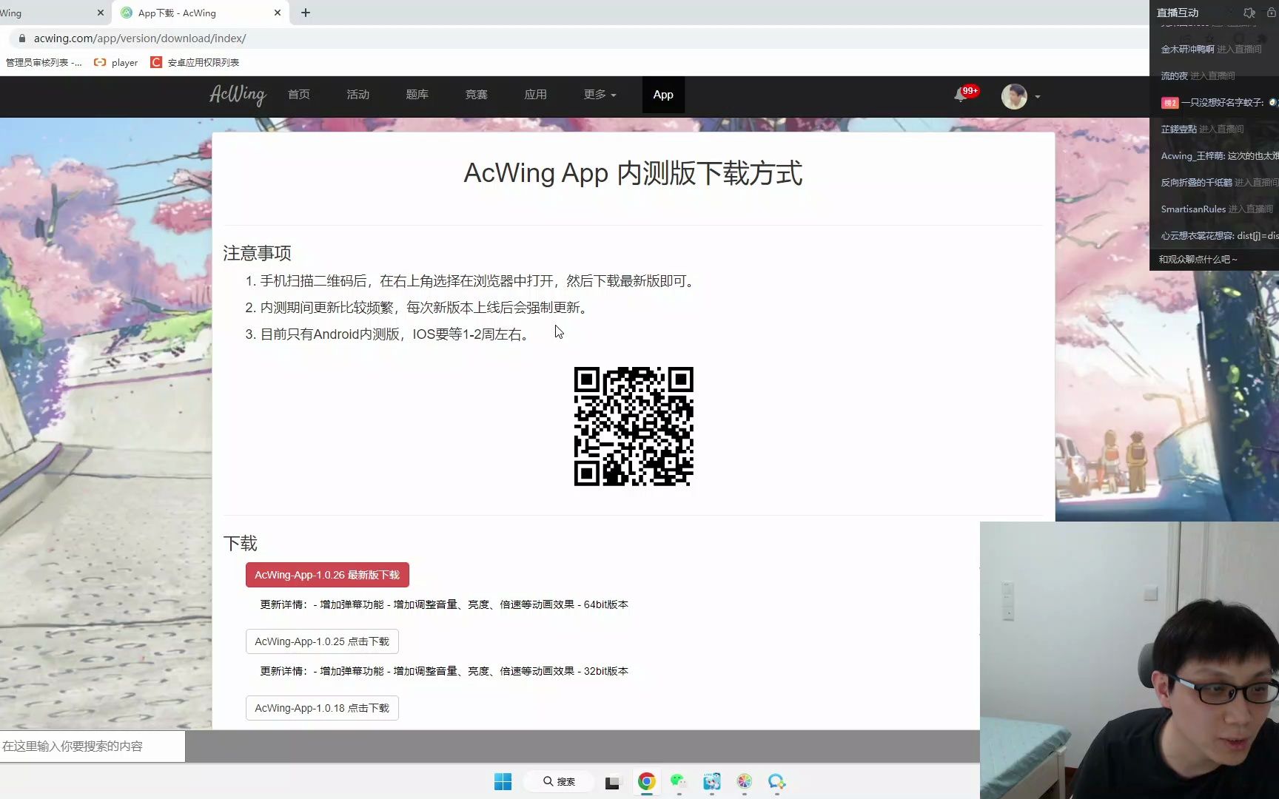Open the 安卓应用权限列表 bookmark
The width and height of the screenshot is (1279, 799).
195,63
